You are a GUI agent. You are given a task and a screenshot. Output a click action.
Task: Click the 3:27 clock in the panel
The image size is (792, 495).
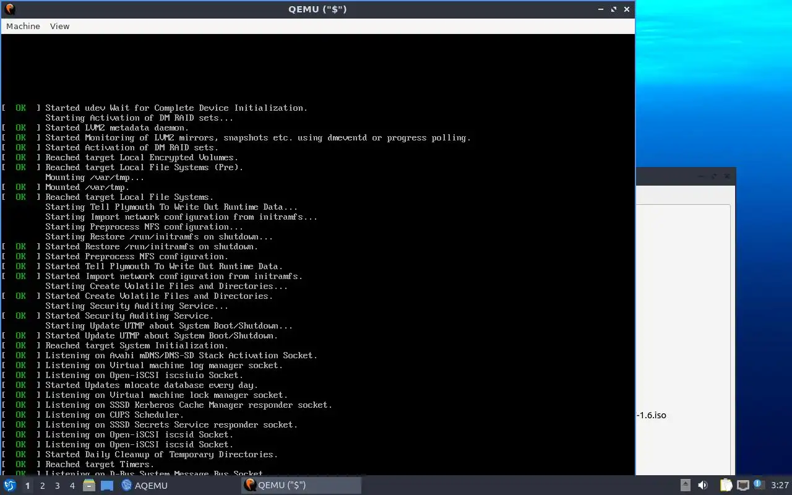780,485
